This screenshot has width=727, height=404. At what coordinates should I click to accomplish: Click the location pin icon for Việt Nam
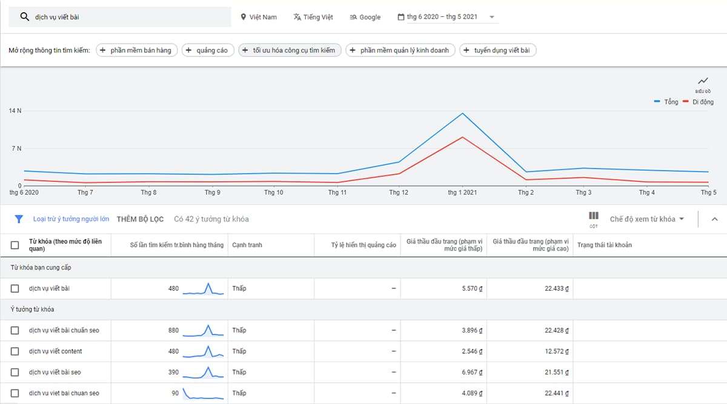244,17
